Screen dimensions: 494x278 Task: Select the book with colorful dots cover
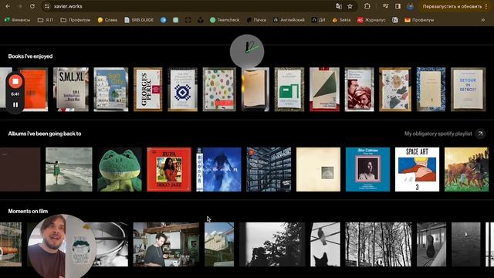[x=219, y=90]
